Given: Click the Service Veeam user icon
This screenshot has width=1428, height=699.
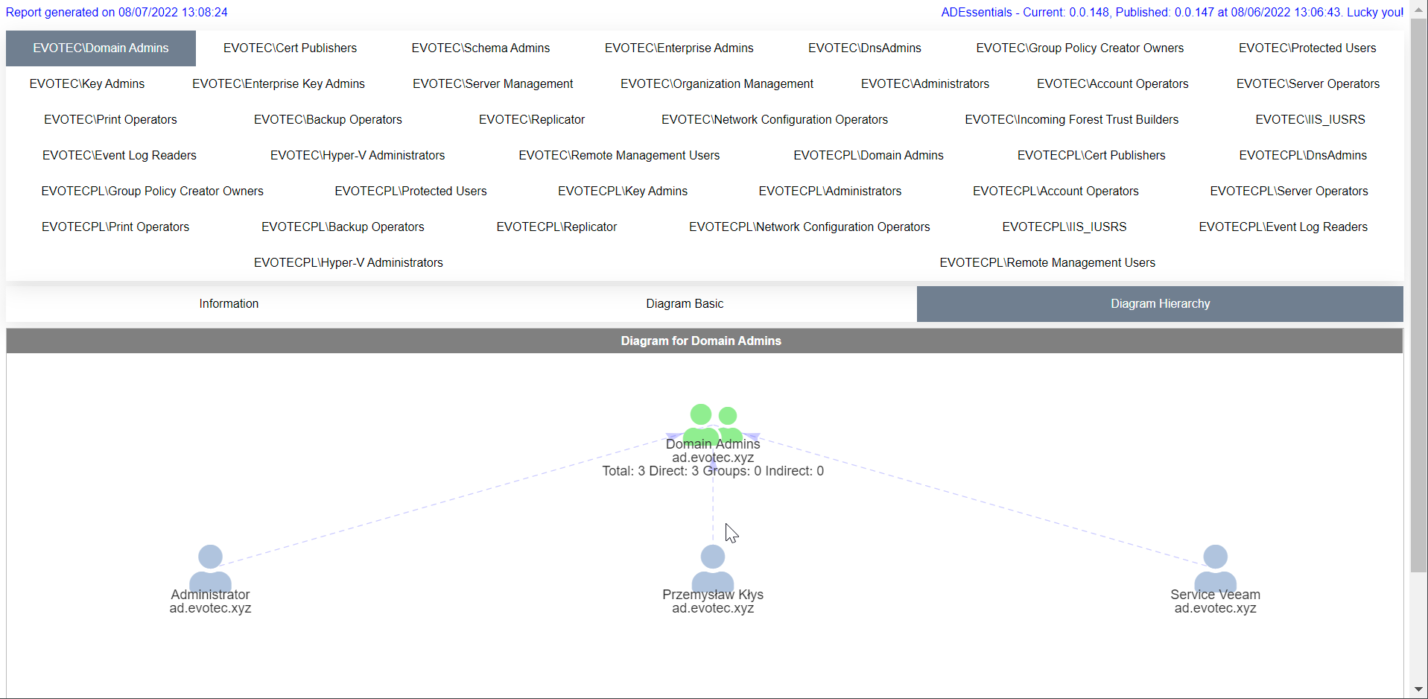Looking at the screenshot, I should point(1215,568).
